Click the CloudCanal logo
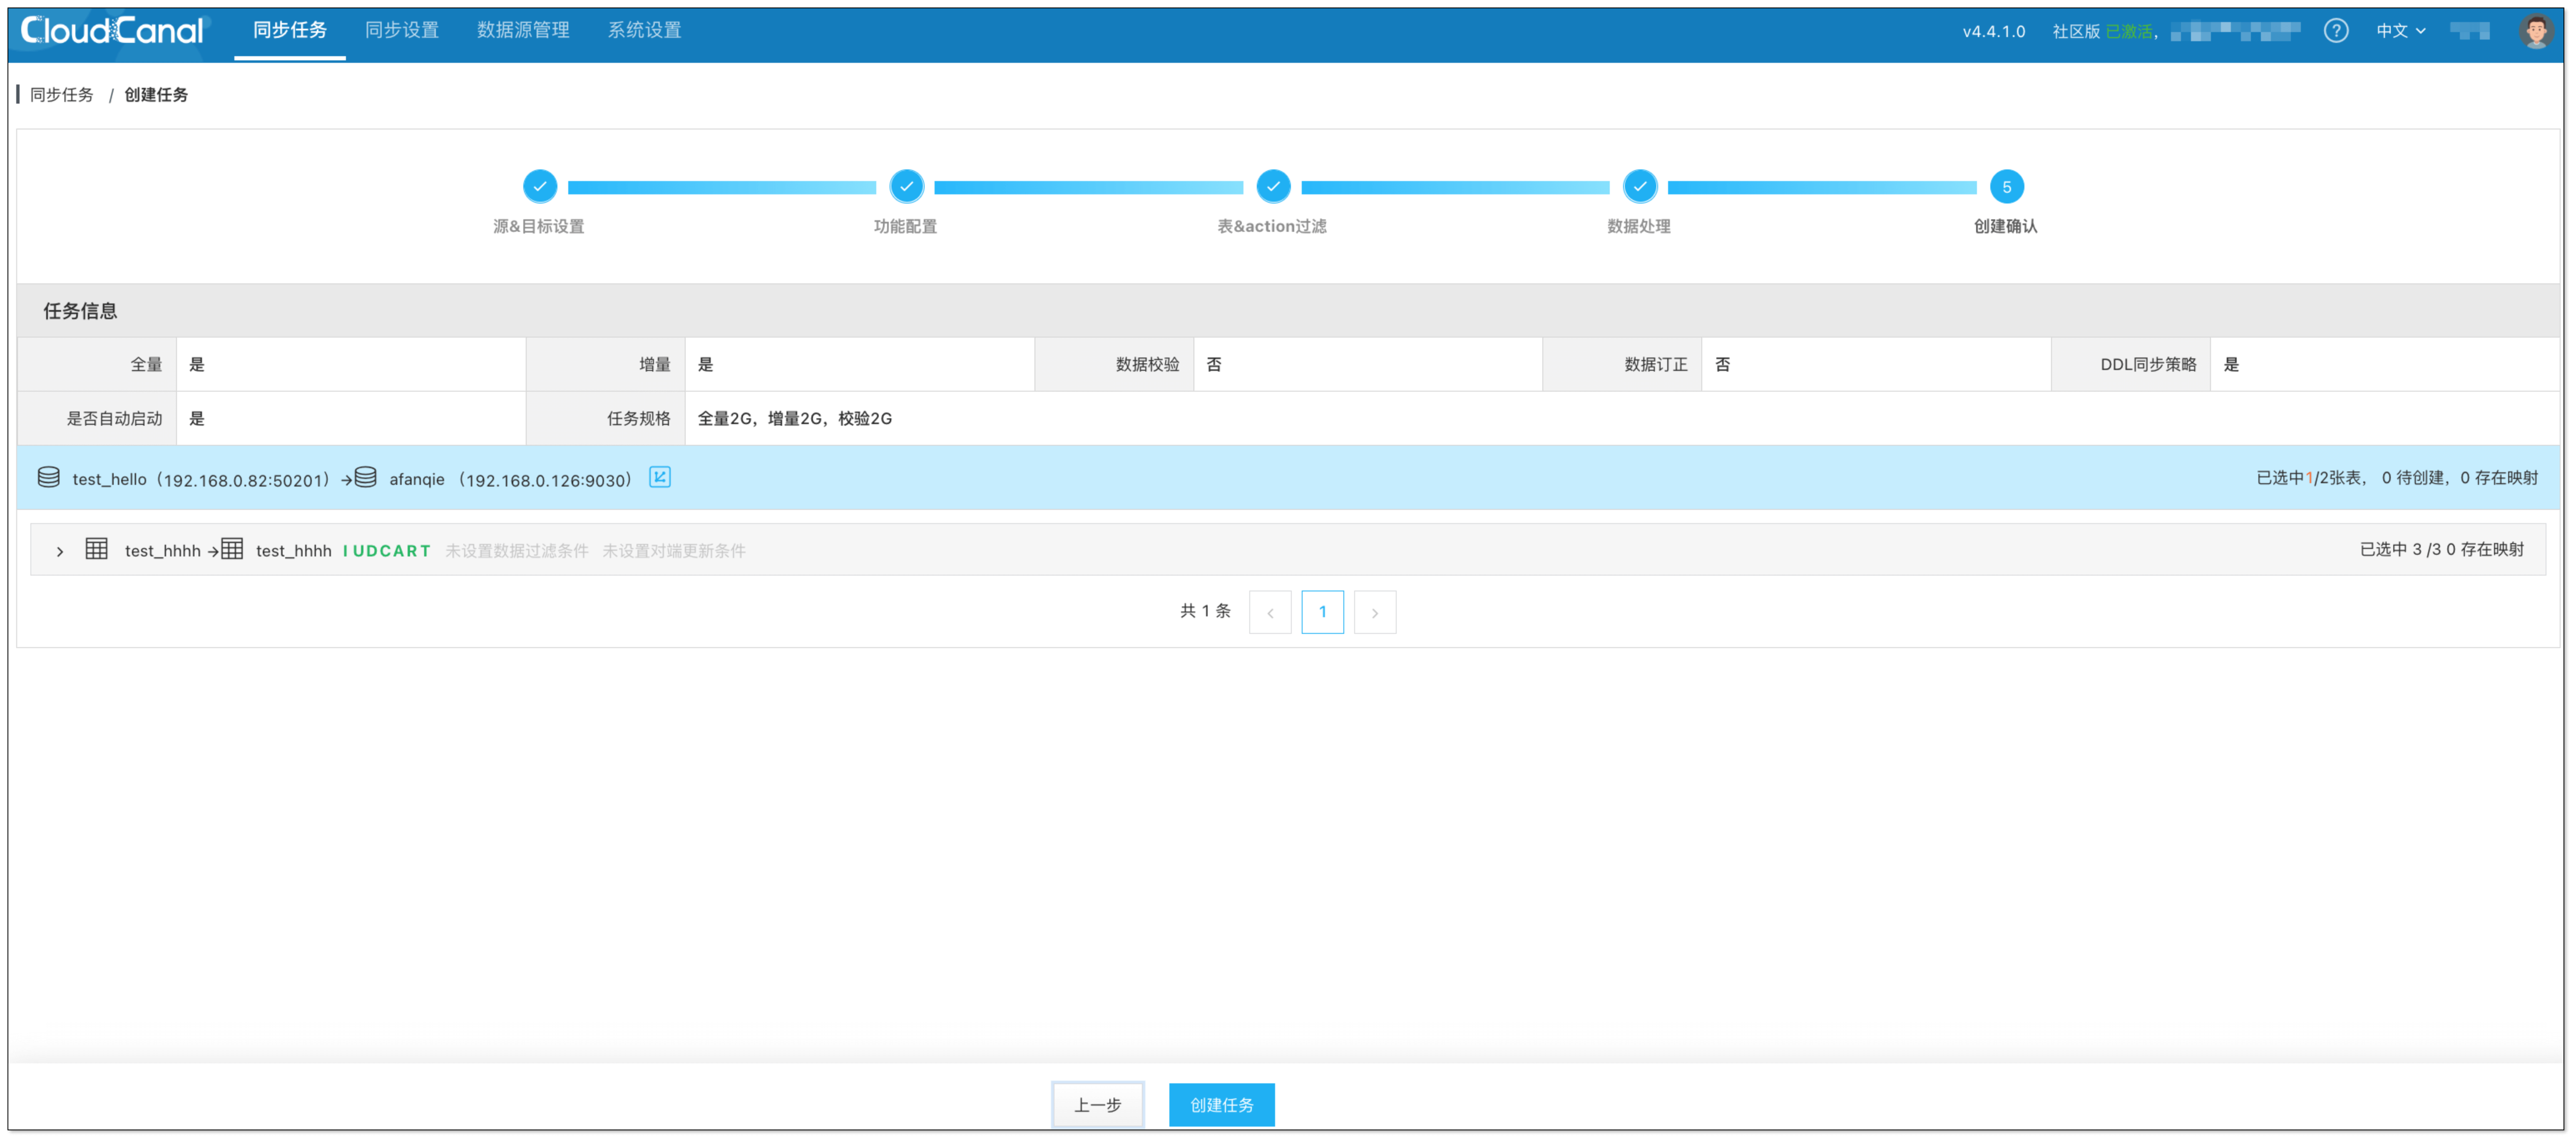This screenshot has height=1142, width=2576. click(112, 31)
